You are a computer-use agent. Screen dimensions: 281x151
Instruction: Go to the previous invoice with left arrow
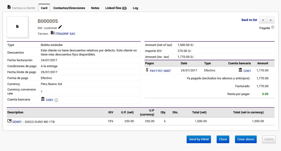coord(263,20)
